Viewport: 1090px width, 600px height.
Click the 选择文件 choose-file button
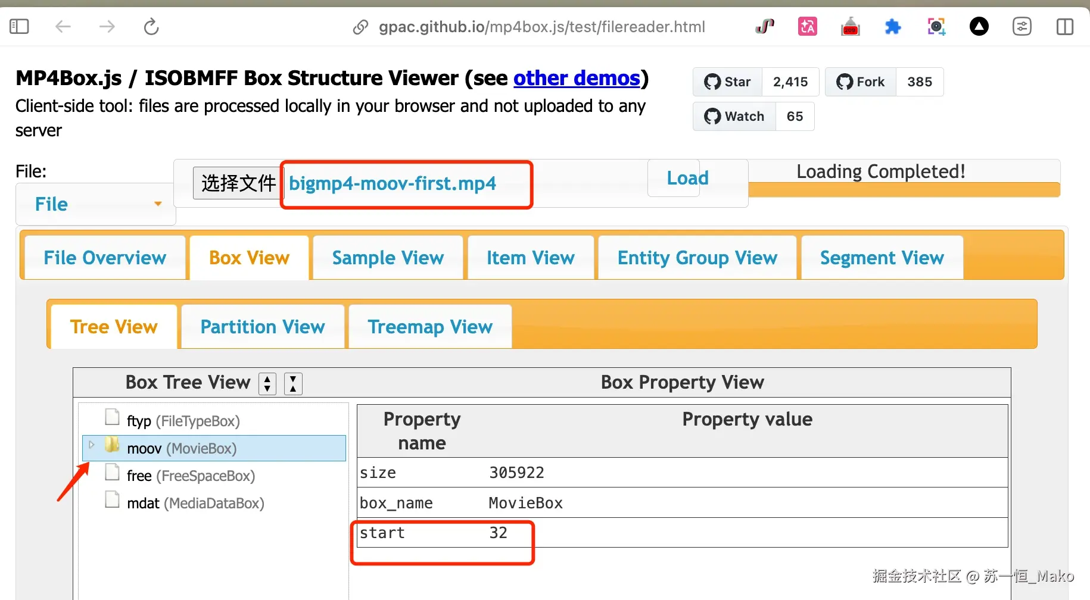(x=238, y=183)
